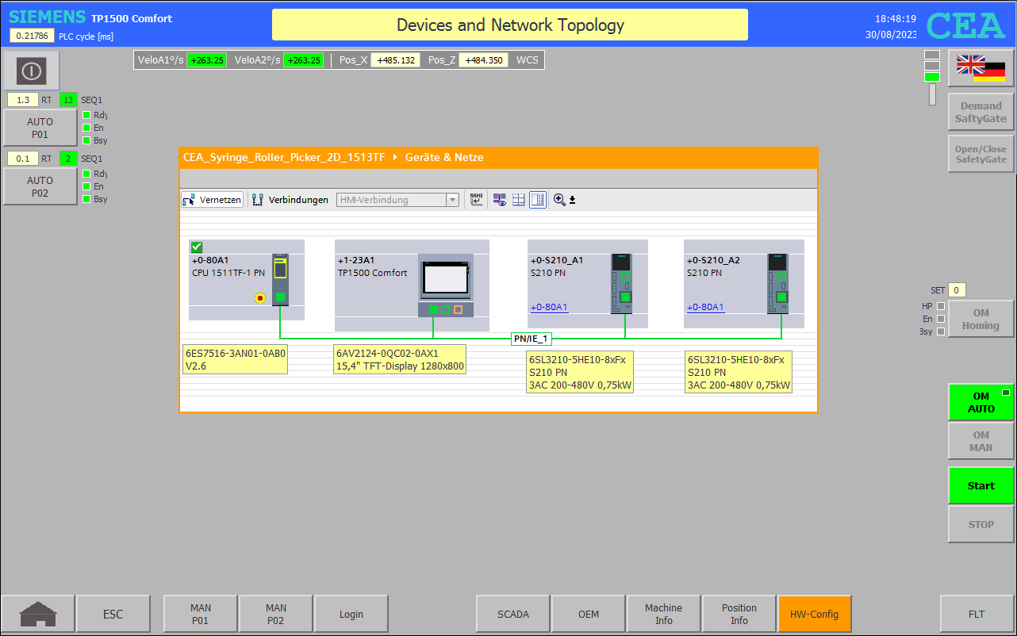
Task: Click the Geräte & Netze breadcrumb
Action: 444,158
